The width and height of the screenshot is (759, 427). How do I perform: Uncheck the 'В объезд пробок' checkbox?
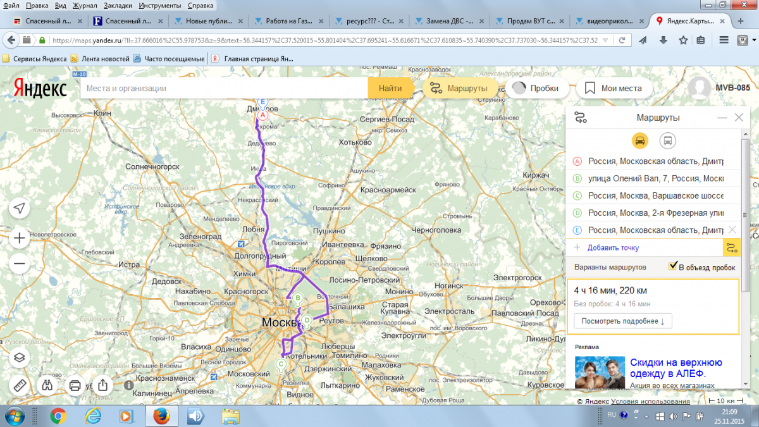click(673, 267)
